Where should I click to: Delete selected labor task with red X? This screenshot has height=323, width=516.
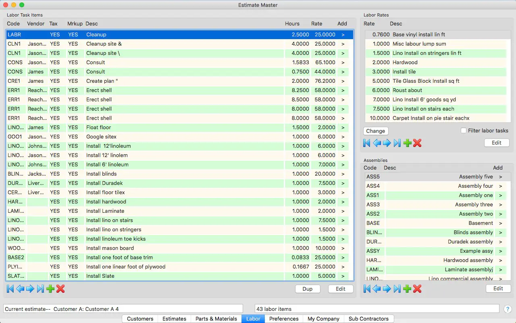click(60, 289)
